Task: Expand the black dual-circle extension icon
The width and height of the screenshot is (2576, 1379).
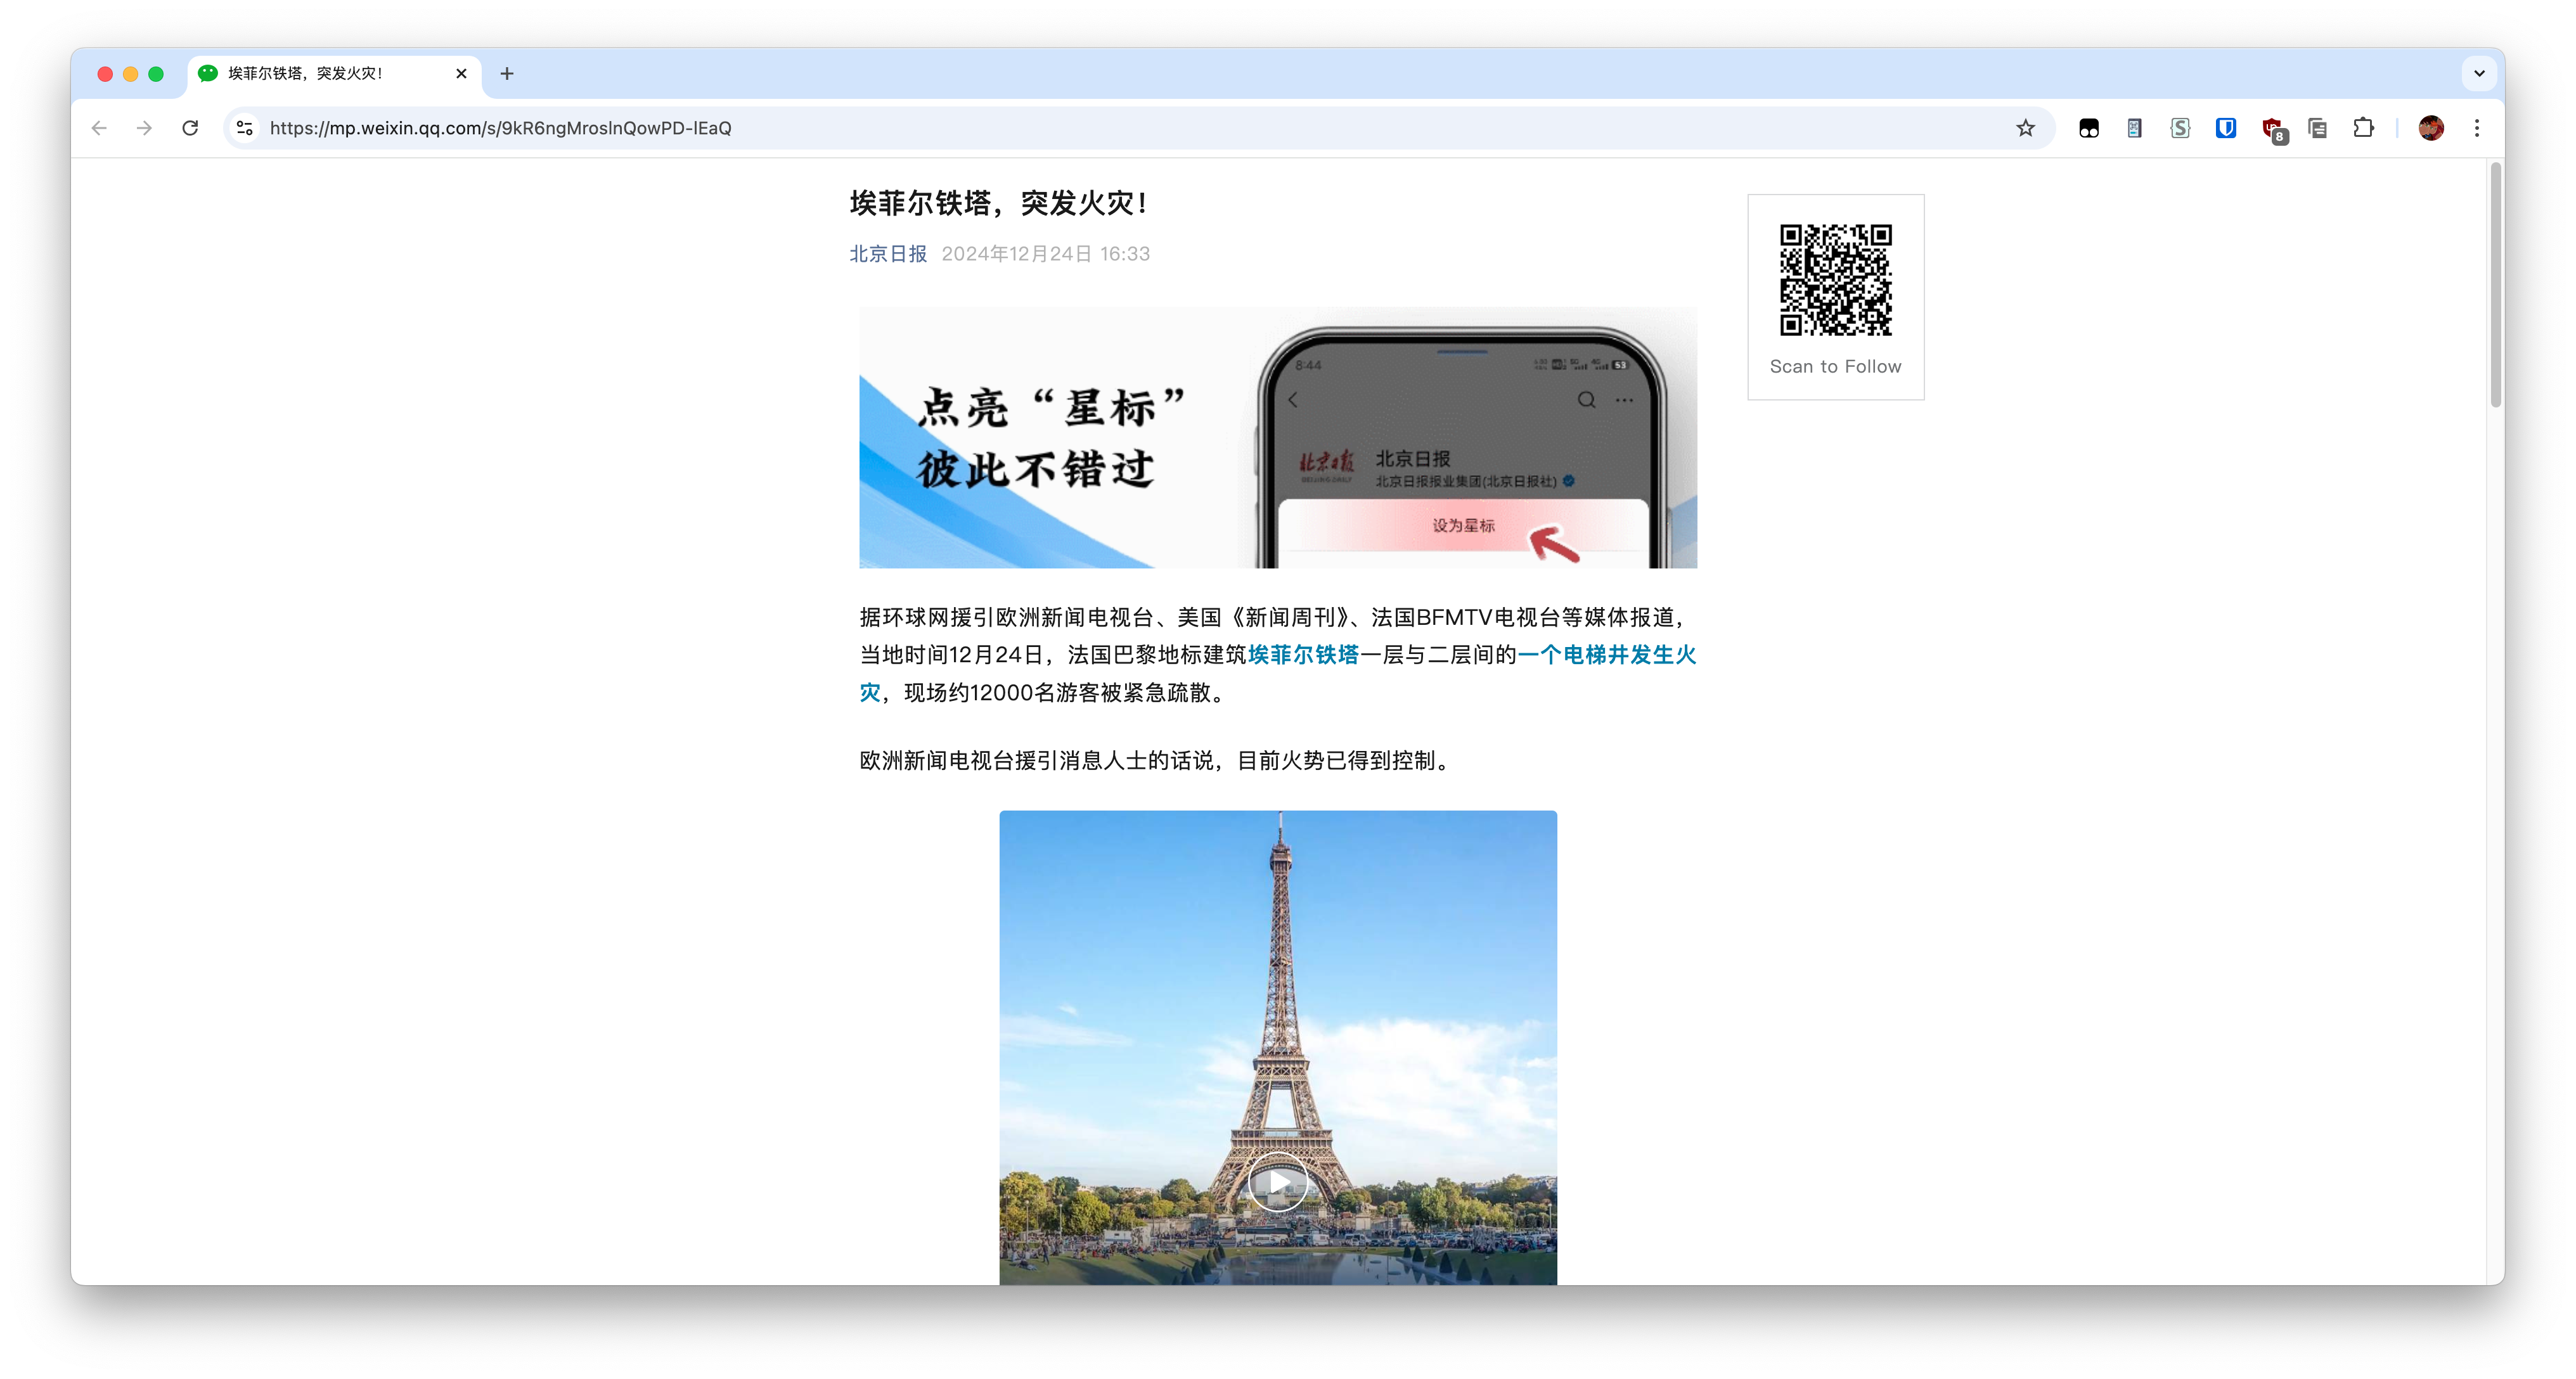Action: (x=2088, y=128)
